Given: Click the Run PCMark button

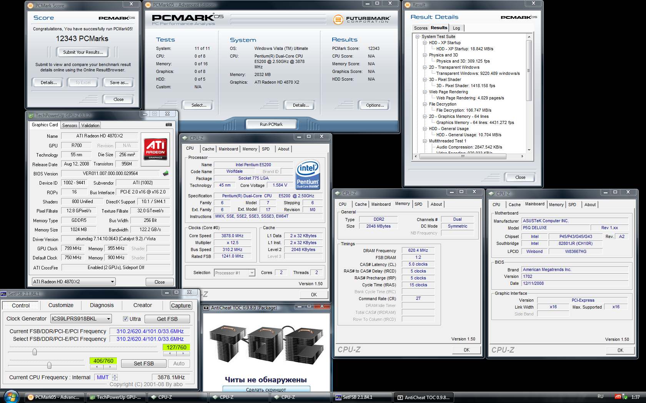Looking at the screenshot, I should click(271, 124).
